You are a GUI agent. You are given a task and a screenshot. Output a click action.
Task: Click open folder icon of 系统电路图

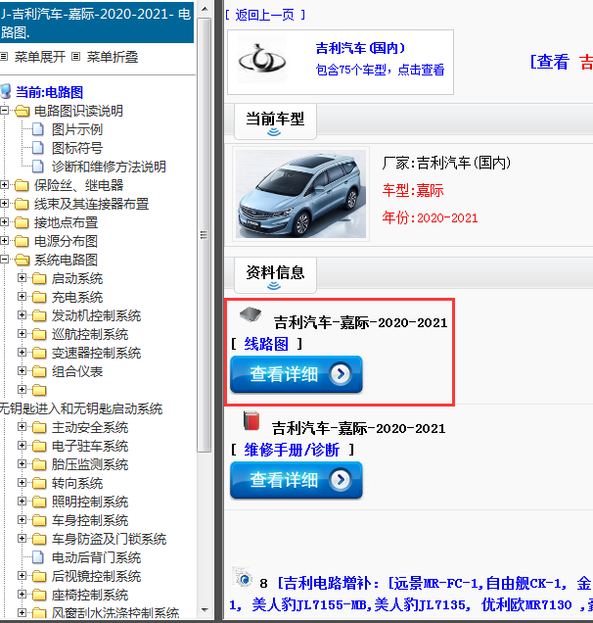click(x=22, y=260)
